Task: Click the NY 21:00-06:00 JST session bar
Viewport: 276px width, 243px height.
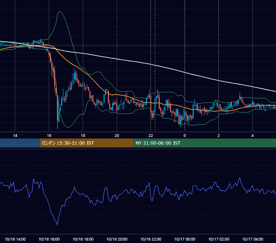Action: click(x=204, y=143)
